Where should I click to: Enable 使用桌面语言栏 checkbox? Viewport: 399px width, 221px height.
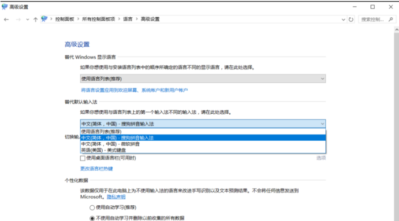(x=83, y=158)
